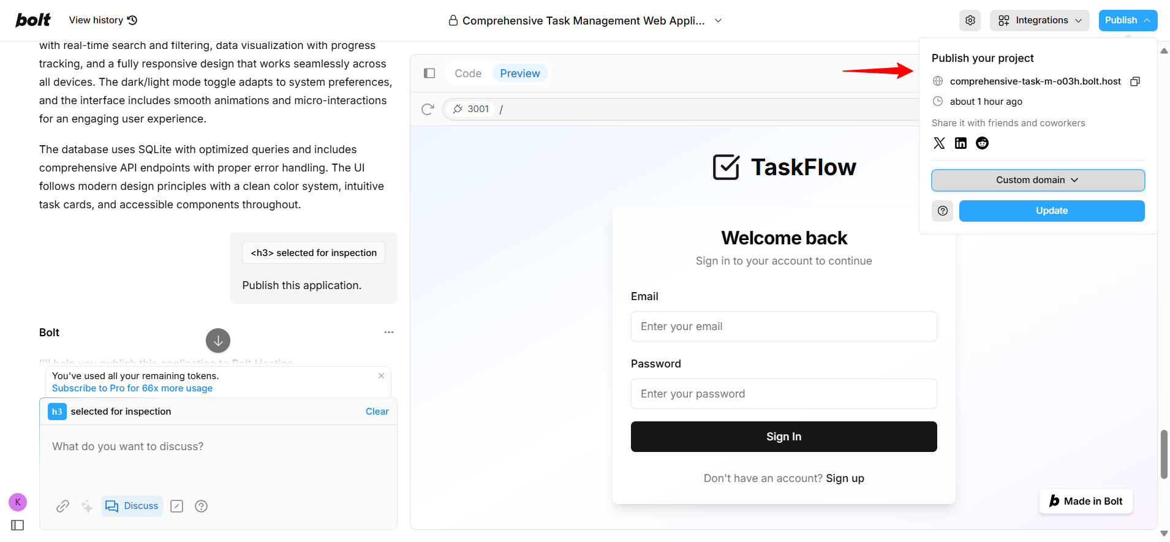Switch to the Preview tab
The height and width of the screenshot is (542, 1170).
[x=520, y=73]
